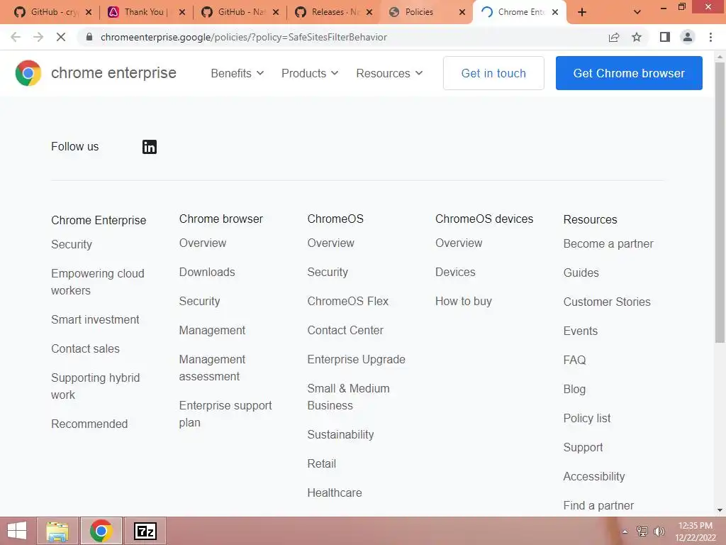Go forward to next page
Screen dimensions: 726x545
point(38,37)
